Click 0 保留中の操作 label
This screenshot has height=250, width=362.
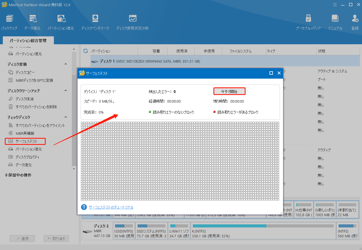18,175
